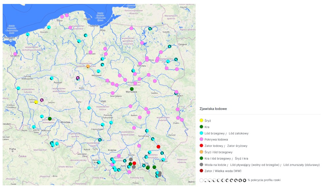Click the cyan marker near Koszalin
Viewport: 322px width, 187px height.
coord(49,27)
